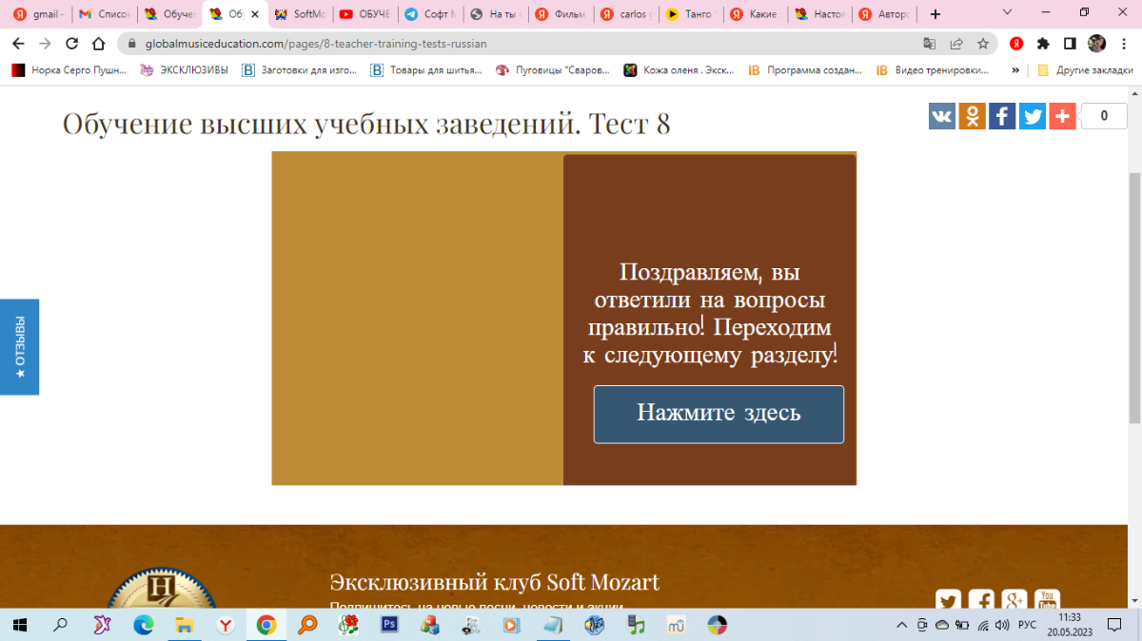
Task: Switch the РУС input language
Action: [x=1027, y=625]
